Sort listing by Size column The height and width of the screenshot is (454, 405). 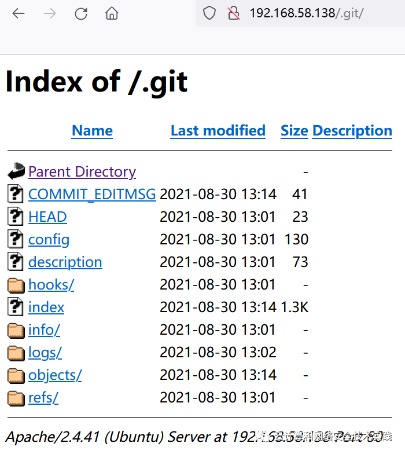coord(294,131)
